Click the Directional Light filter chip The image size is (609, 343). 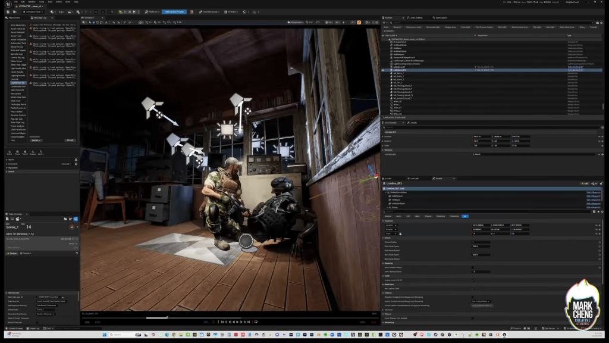pos(433,27)
